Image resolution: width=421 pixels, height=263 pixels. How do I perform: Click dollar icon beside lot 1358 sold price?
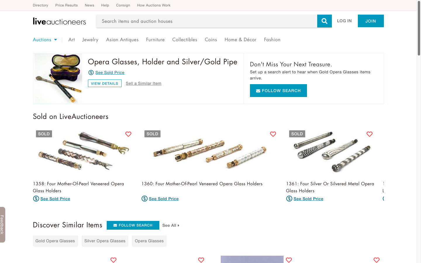[x=36, y=199]
